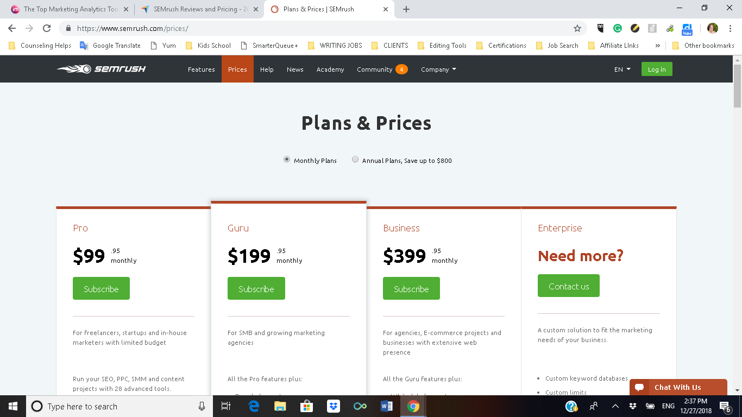Open the Dropbox icon in the taskbar

(x=333, y=406)
